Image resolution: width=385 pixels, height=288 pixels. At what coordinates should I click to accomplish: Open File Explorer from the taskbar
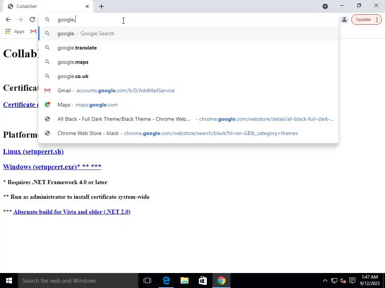(x=184, y=280)
